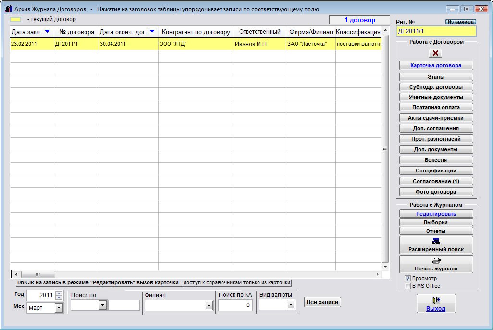The width and height of the screenshot is (493, 330).
Task: Open Согласование (1)
Action: point(436,181)
